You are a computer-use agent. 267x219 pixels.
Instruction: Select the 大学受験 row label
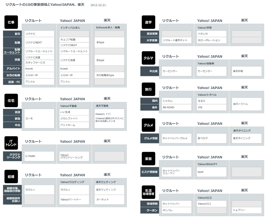[x=150, y=40]
